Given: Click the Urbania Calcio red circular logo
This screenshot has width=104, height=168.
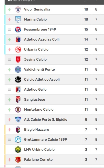Looking at the screenshot, I should [x=18, y=50].
